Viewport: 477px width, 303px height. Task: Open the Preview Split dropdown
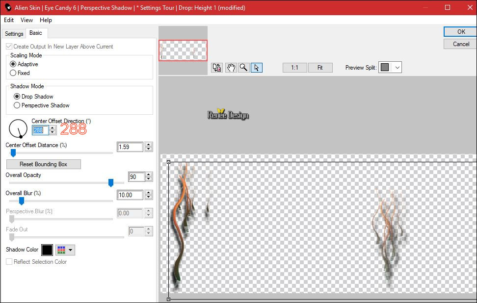397,68
